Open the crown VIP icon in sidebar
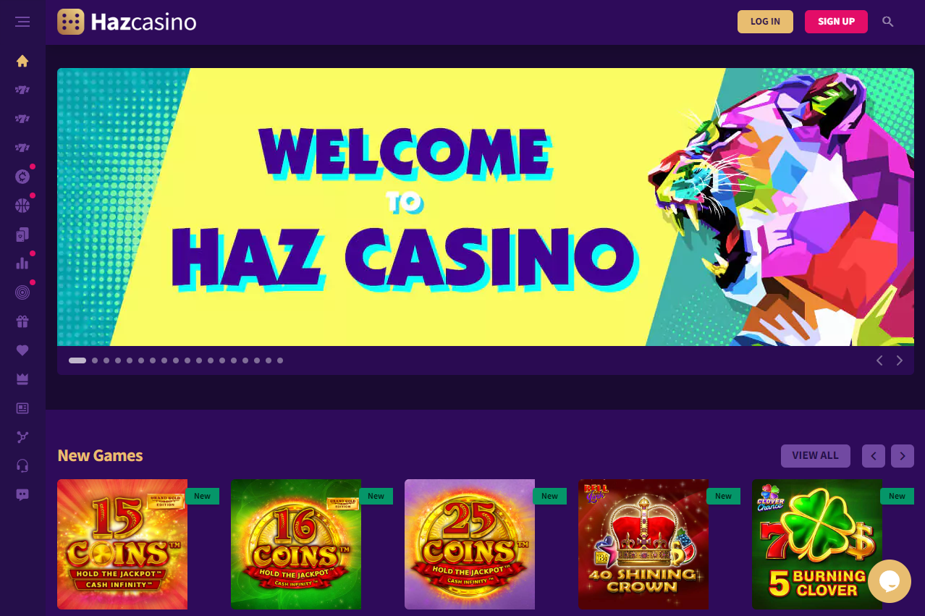This screenshot has width=925, height=616. (22, 379)
